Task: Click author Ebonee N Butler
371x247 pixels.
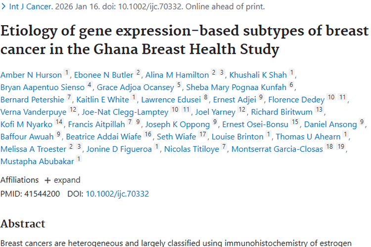Action: pos(103,75)
